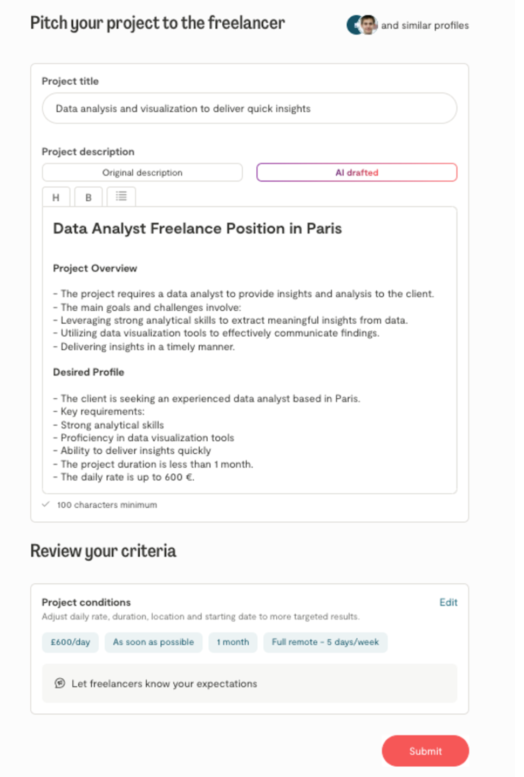Image resolution: width=524 pixels, height=777 pixels.
Task: Select the AI drafted tab
Action: click(357, 173)
